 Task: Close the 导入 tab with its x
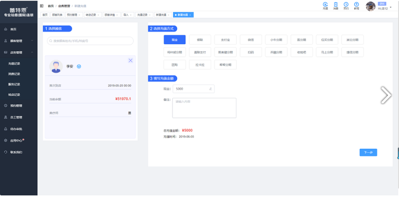(131, 15)
